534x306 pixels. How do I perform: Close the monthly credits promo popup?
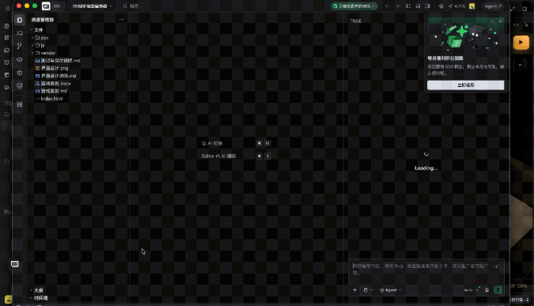[500, 21]
